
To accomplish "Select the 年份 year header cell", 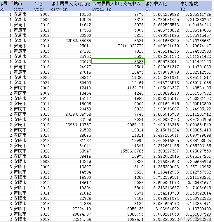I will [x=42, y=6].
